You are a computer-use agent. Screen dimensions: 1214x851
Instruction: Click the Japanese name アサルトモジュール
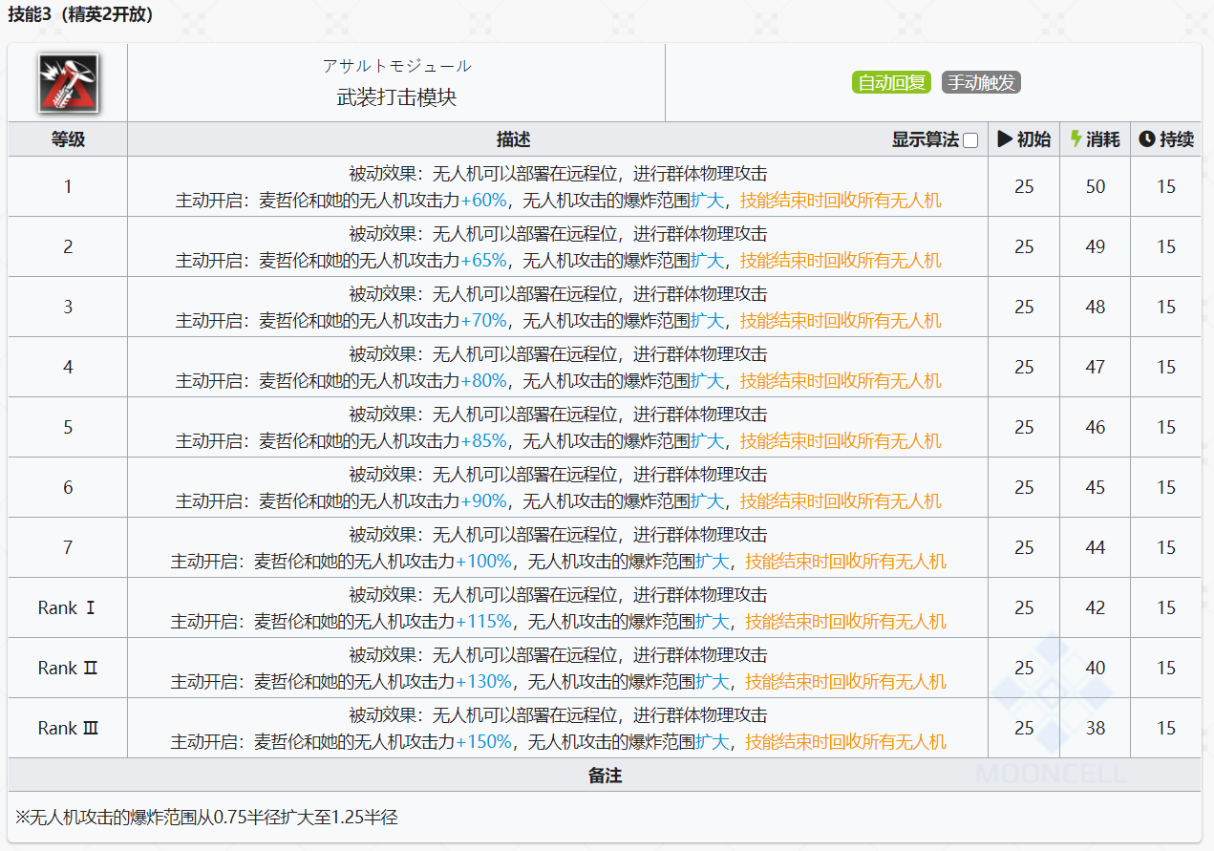click(x=396, y=66)
